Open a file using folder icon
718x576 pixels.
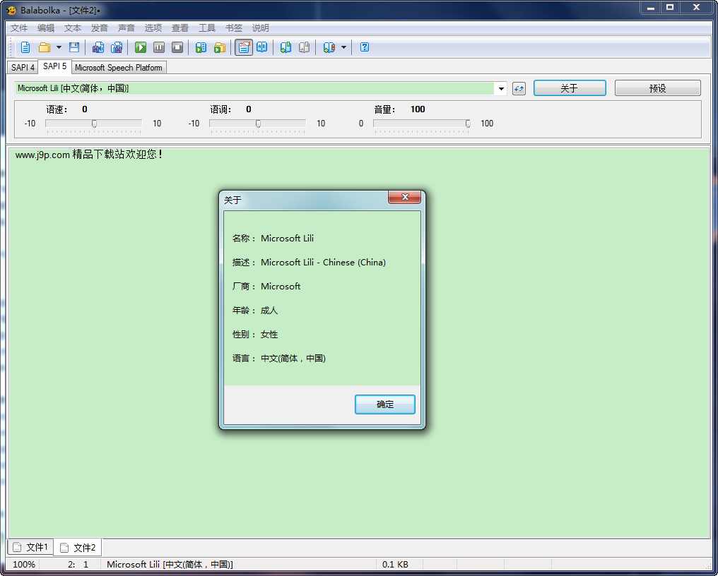pos(45,47)
